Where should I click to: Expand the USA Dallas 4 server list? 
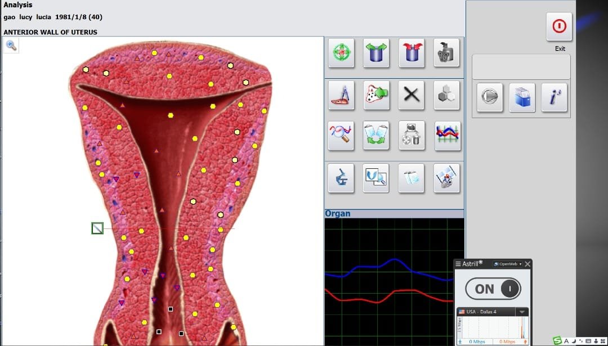(522, 312)
